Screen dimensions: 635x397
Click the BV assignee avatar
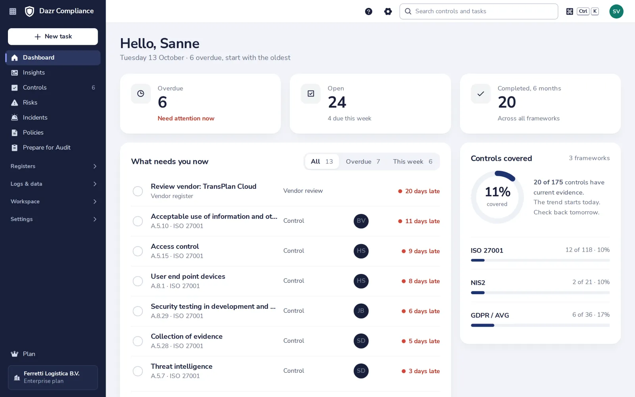tap(361, 221)
